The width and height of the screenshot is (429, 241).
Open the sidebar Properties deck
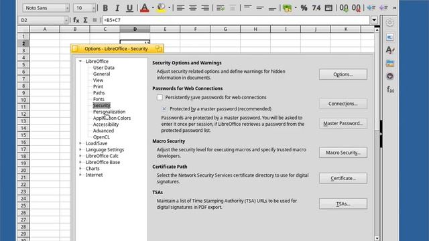pyautogui.click(x=390, y=37)
